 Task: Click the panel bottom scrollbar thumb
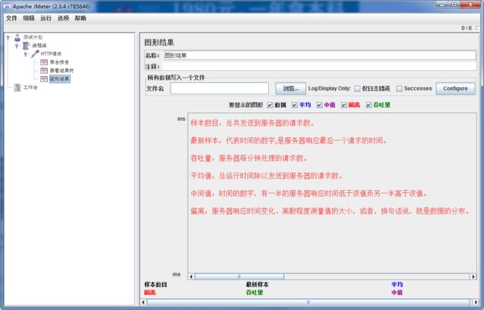(308, 302)
